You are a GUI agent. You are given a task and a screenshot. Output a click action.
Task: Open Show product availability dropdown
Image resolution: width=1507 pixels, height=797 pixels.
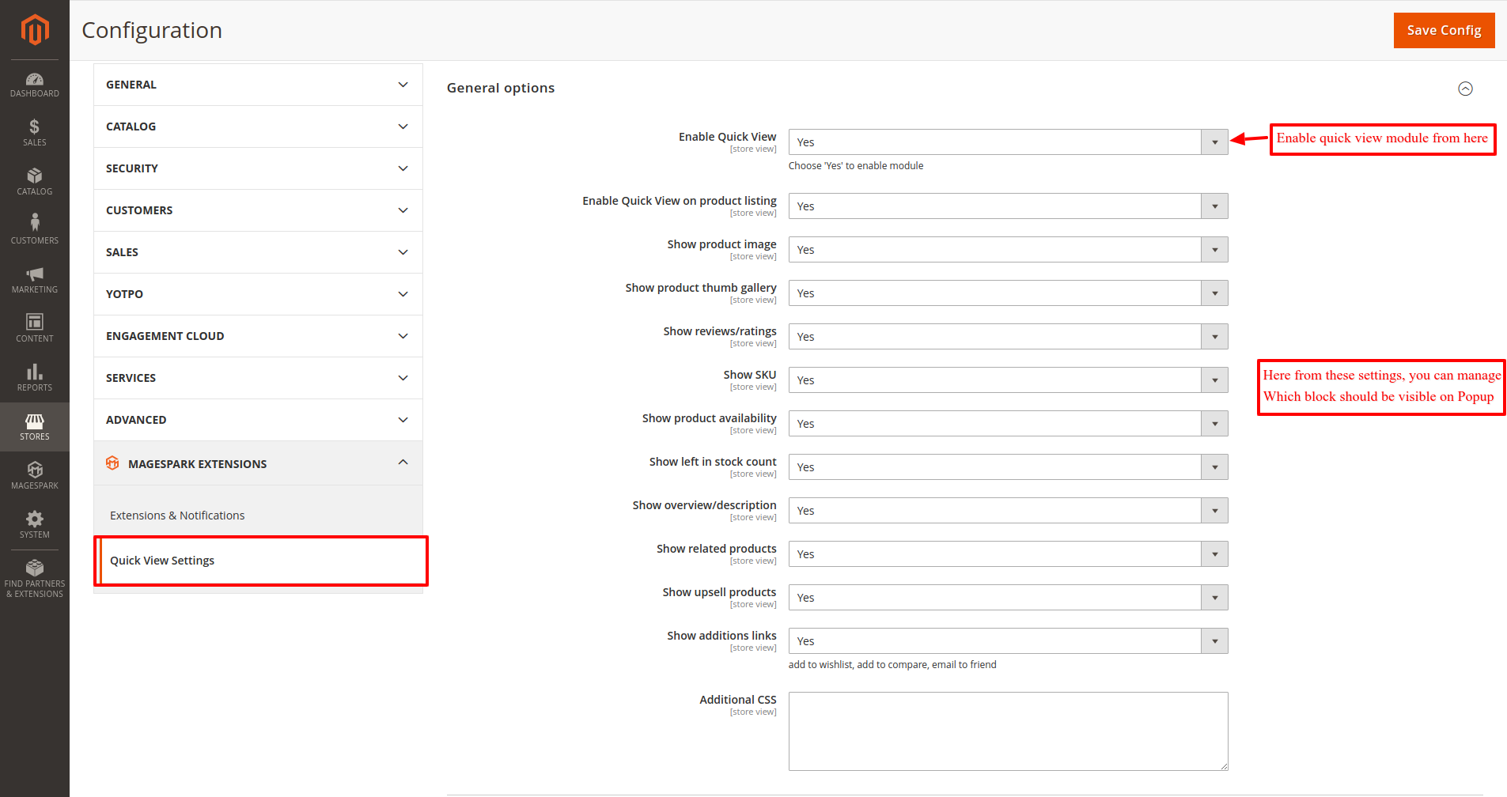click(x=1008, y=424)
